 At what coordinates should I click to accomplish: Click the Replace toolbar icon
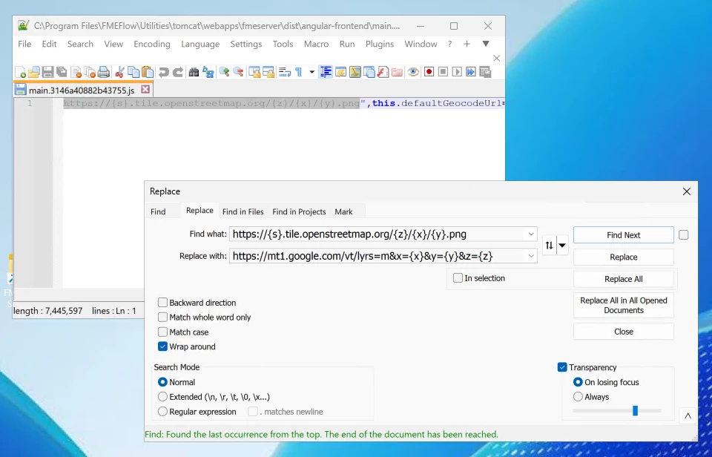[208, 72]
